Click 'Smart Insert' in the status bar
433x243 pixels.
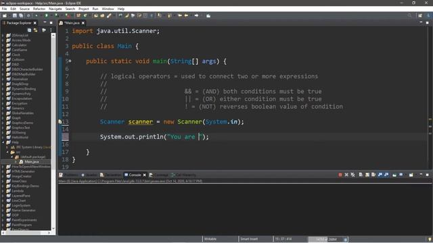[249, 239]
